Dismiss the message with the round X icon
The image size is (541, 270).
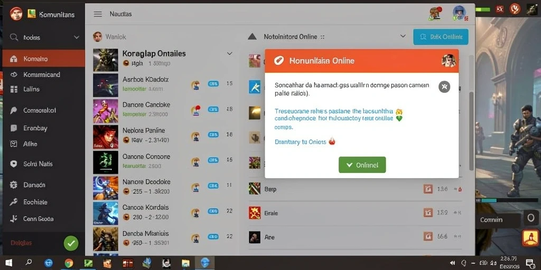pyautogui.click(x=444, y=87)
